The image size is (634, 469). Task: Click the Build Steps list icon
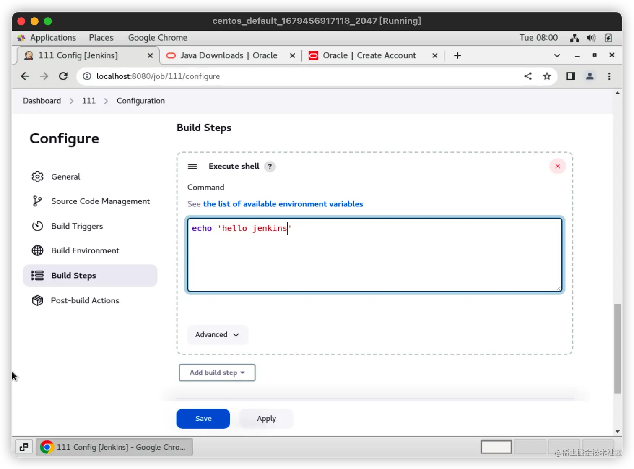(37, 276)
